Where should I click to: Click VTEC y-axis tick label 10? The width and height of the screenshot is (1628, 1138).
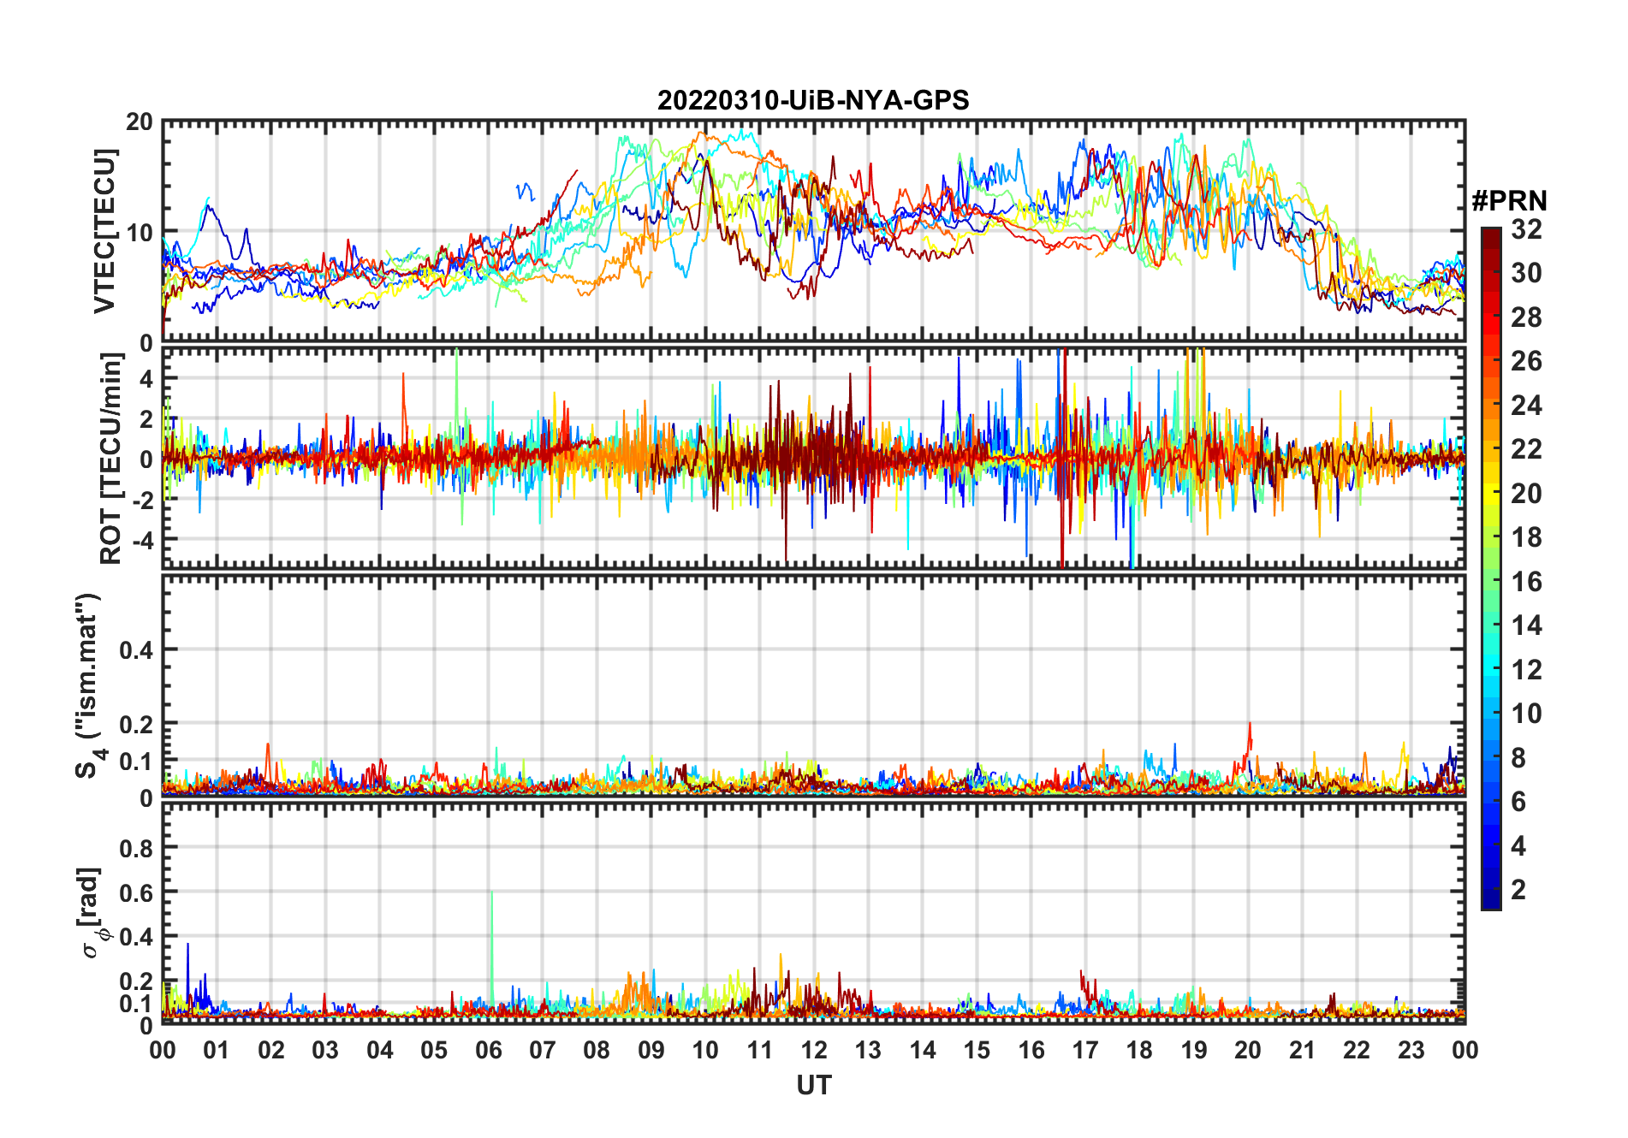(139, 232)
